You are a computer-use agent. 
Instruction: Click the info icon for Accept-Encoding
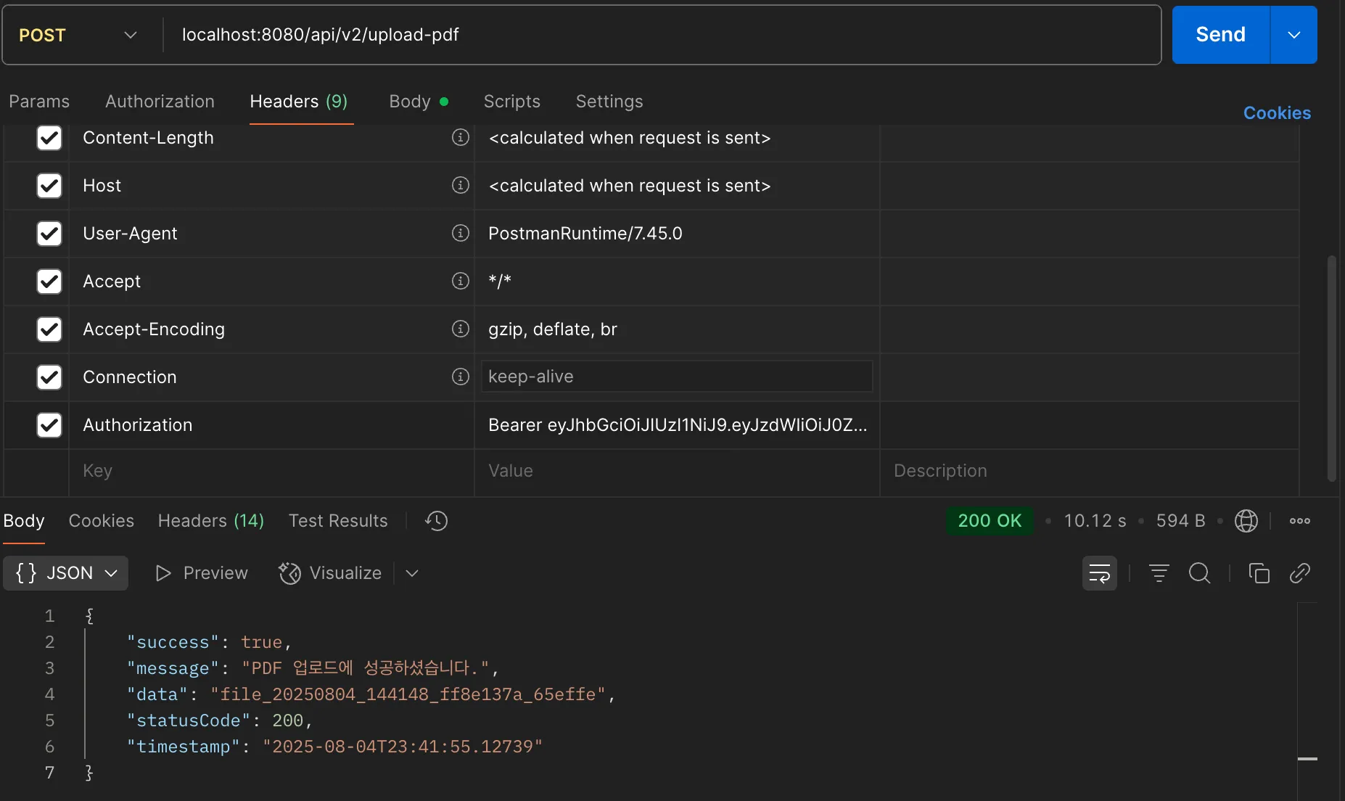(461, 329)
